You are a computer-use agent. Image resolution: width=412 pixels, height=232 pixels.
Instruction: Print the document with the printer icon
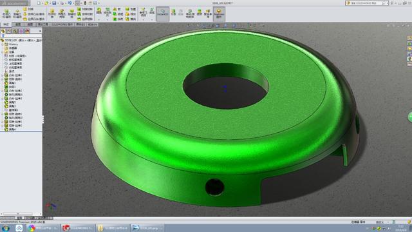point(62,3)
